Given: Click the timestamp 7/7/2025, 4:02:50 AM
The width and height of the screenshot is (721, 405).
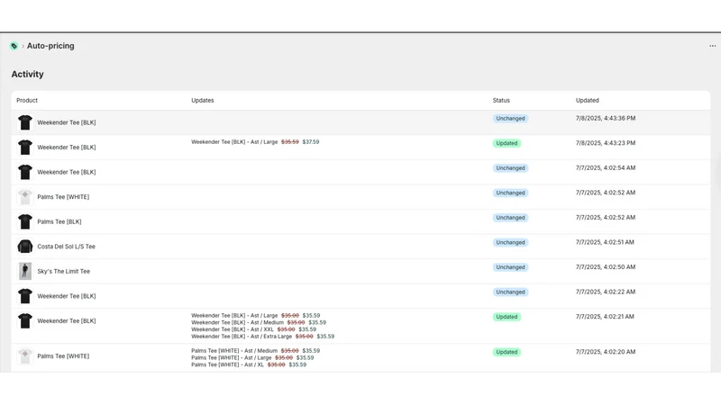Looking at the screenshot, I should tap(606, 267).
